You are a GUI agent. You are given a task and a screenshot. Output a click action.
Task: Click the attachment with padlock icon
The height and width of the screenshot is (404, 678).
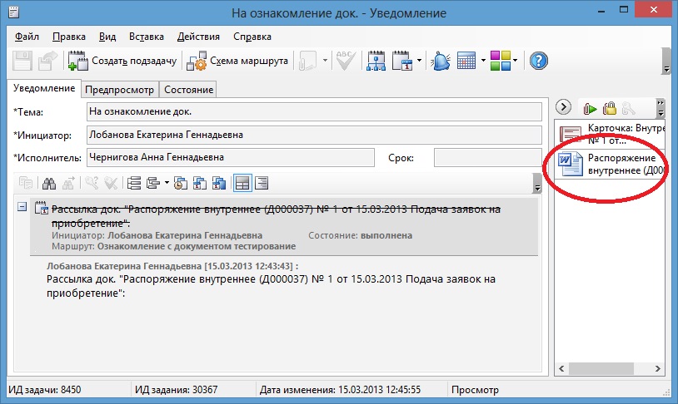click(x=609, y=107)
